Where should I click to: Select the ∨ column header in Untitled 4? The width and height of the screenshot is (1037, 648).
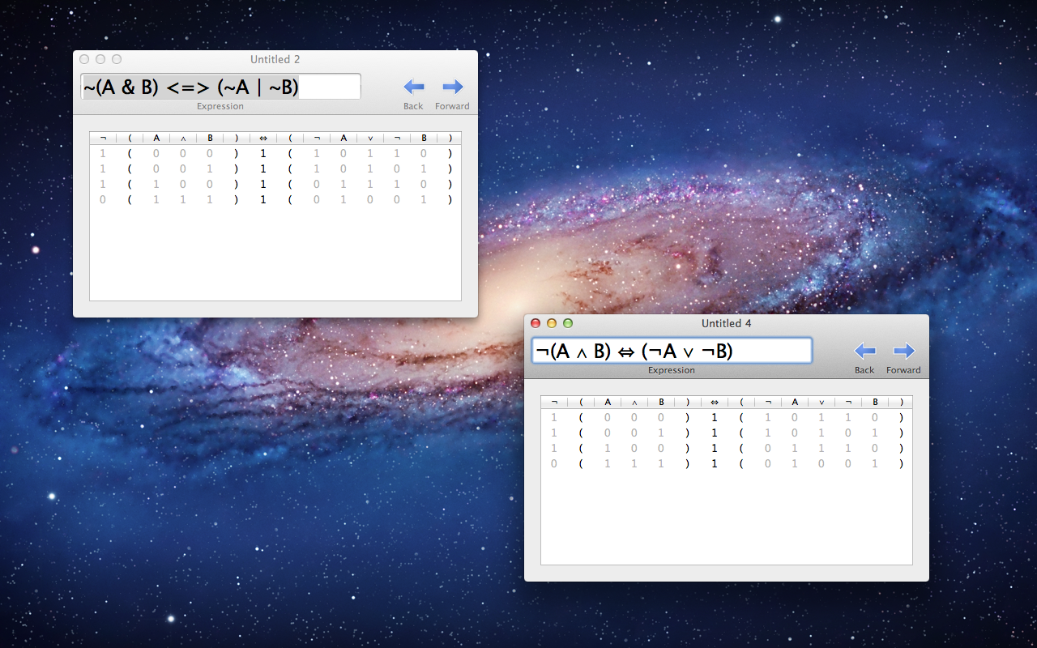pyautogui.click(x=821, y=402)
